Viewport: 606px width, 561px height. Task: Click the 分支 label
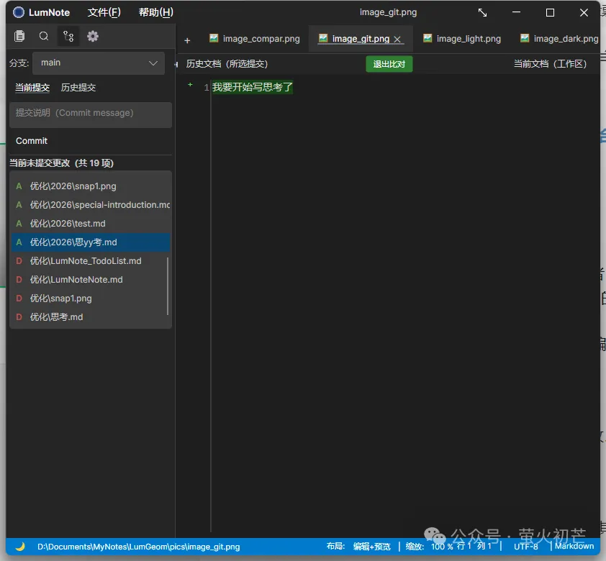pos(19,63)
